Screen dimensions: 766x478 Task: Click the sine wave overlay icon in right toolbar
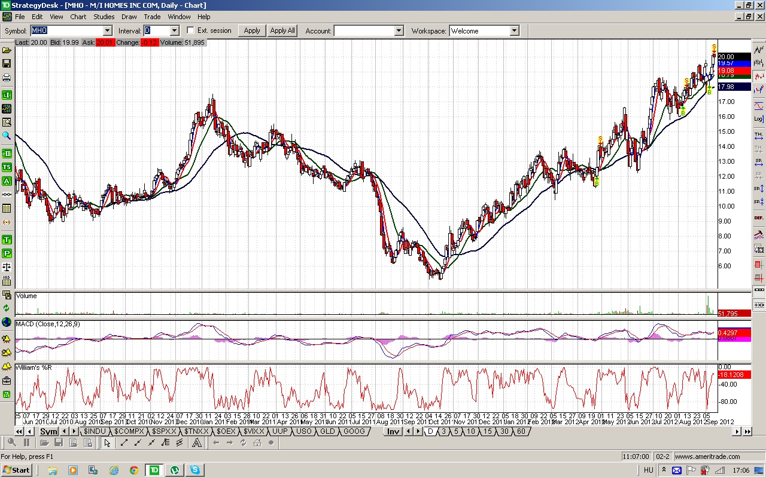coord(759,105)
